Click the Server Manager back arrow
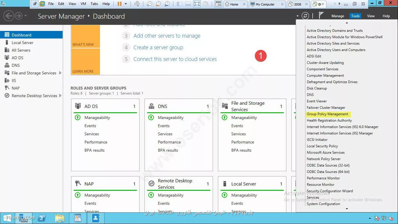398x224 pixels. tap(9, 16)
